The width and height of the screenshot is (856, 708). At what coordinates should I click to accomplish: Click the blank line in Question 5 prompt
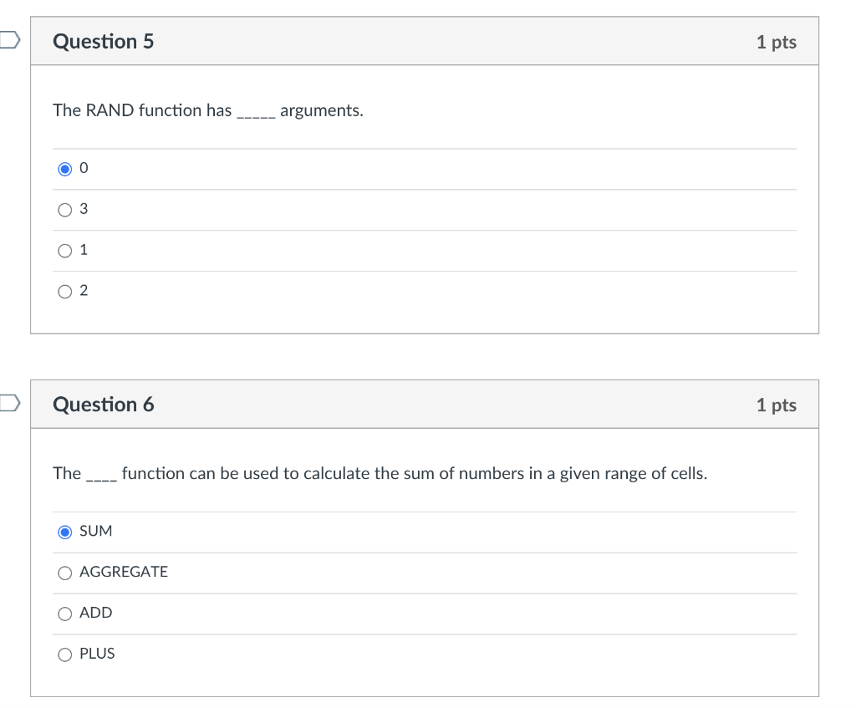click(256, 115)
